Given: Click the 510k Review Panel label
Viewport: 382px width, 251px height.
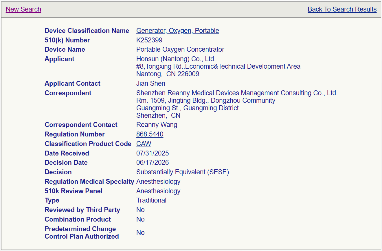Looking at the screenshot, I should click(74, 191).
